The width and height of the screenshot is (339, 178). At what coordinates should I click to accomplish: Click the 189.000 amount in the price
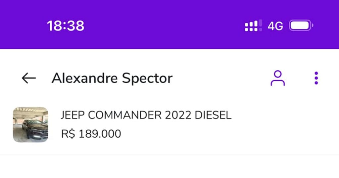[100, 134]
